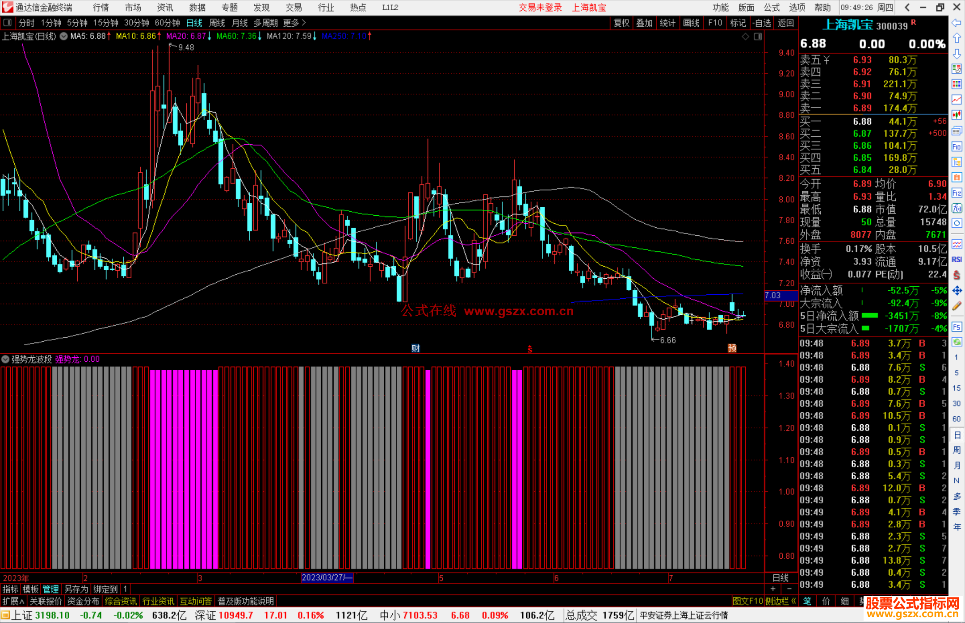Click the 2023/03/27 date marker on timeline

(327, 577)
